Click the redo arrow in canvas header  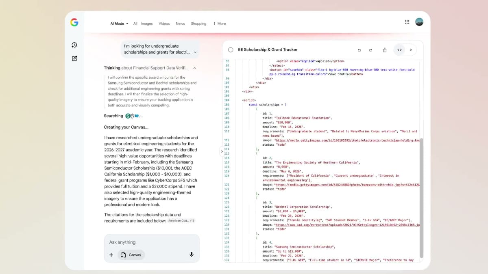[x=370, y=50]
